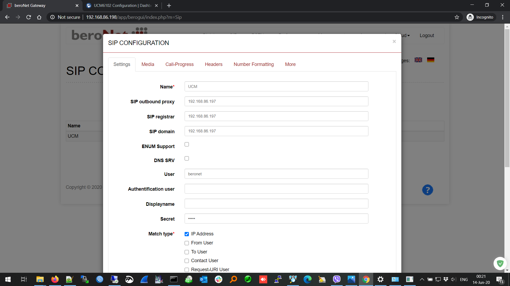Viewport: 510px width, 286px height.
Task: Open Chrome menu three dots
Action: coord(503,17)
